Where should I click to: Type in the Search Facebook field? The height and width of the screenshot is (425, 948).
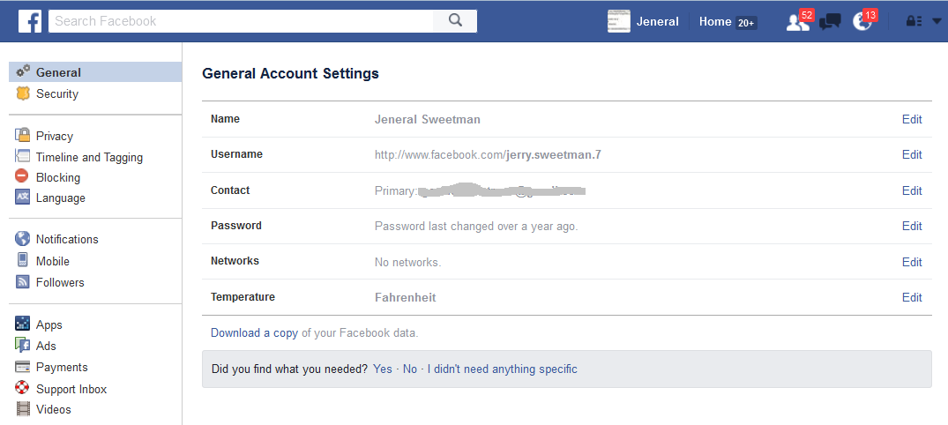(x=241, y=21)
